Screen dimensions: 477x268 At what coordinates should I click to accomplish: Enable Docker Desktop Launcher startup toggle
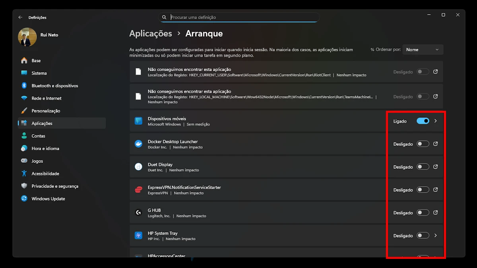point(423,144)
